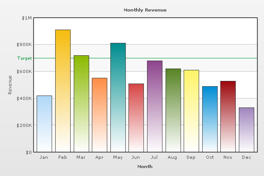Click the light blue Jan revenue bar
Image resolution: width=264 pixels, height=176 pixels.
coord(44,124)
